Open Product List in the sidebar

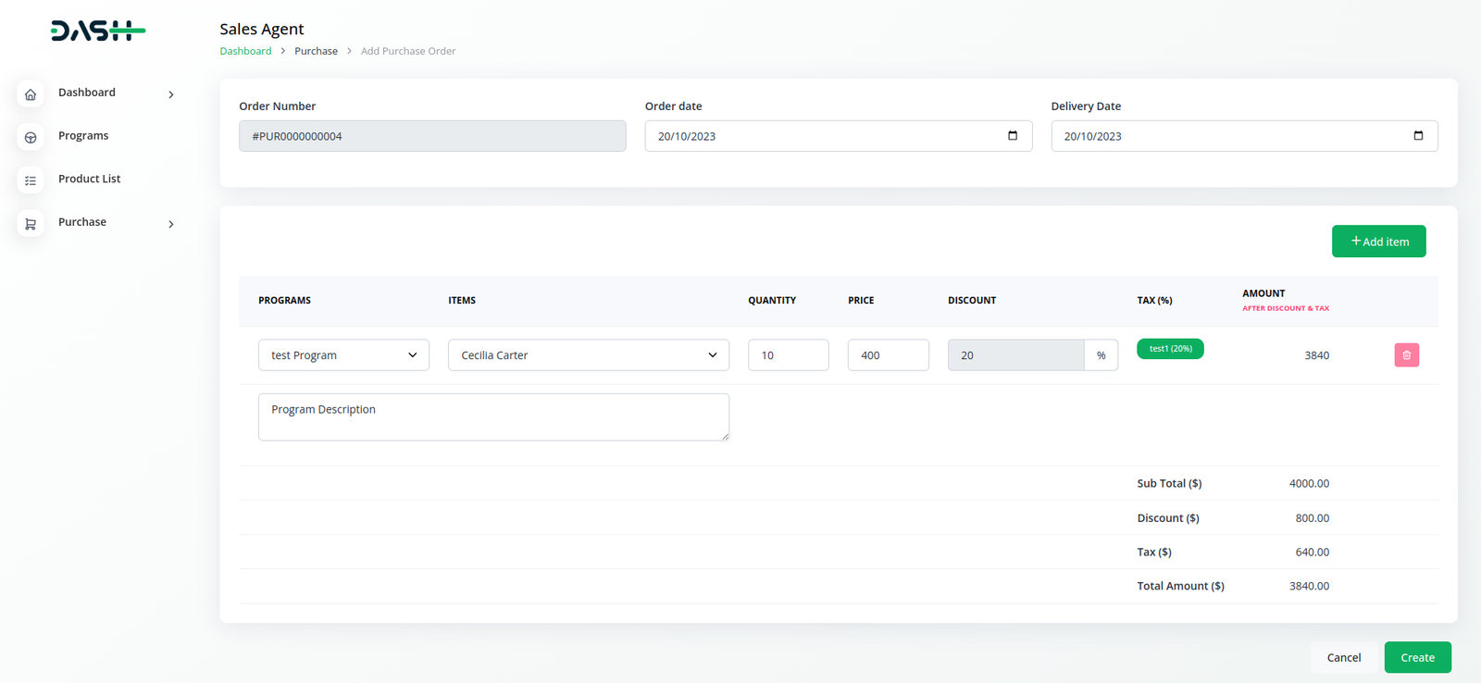[x=90, y=179]
